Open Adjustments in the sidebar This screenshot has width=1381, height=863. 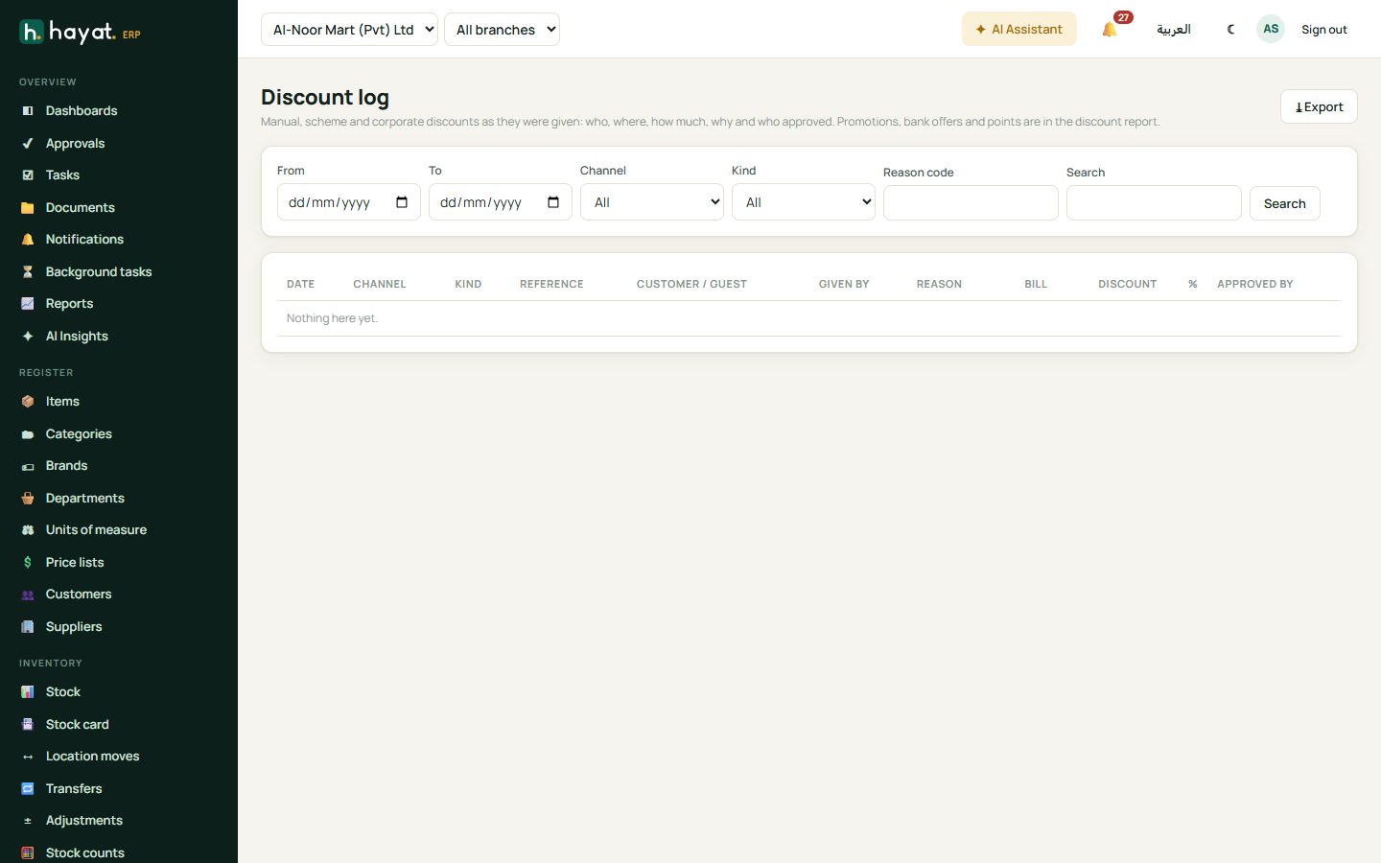[x=84, y=821]
